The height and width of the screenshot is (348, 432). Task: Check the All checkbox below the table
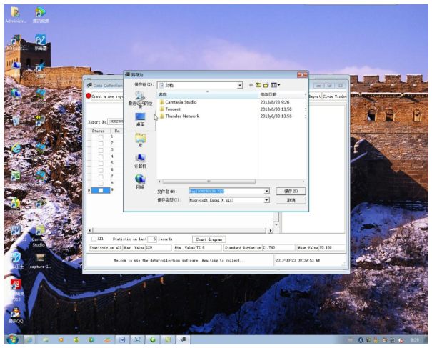pyautogui.click(x=93, y=239)
